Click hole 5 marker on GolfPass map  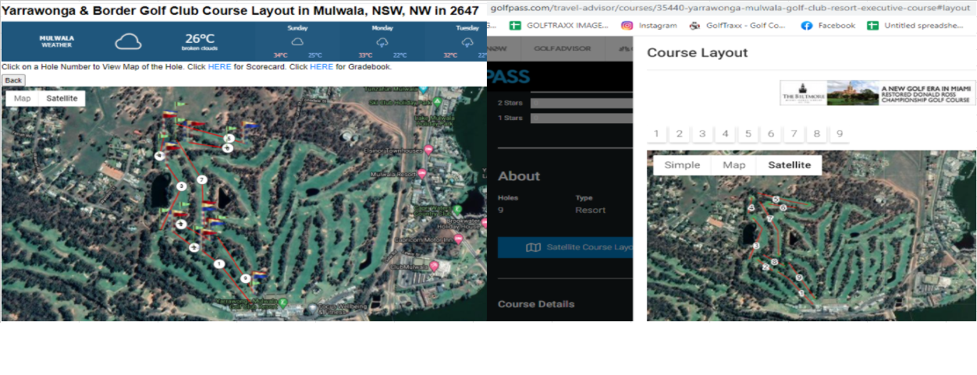tap(776, 200)
